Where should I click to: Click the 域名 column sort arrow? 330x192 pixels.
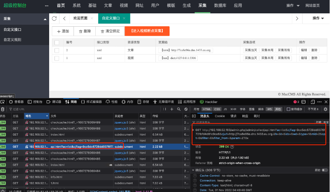click(47, 116)
